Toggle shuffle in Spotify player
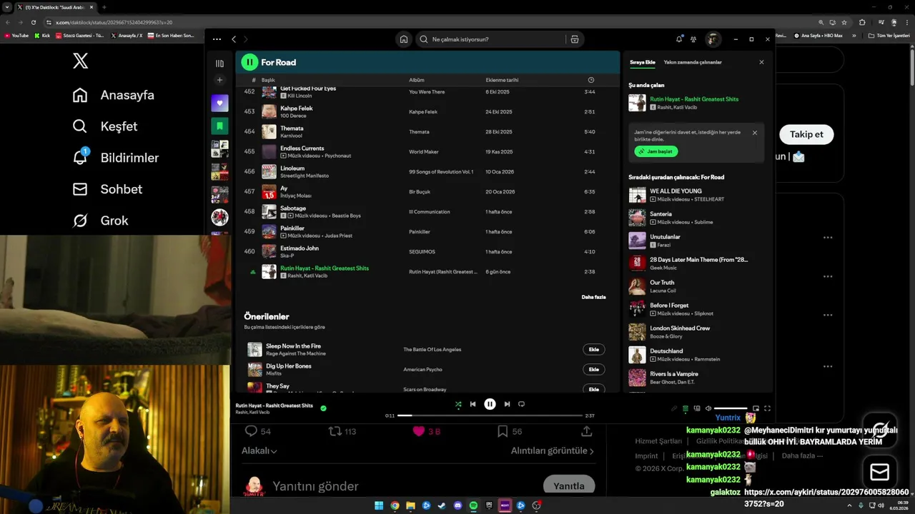 (458, 404)
